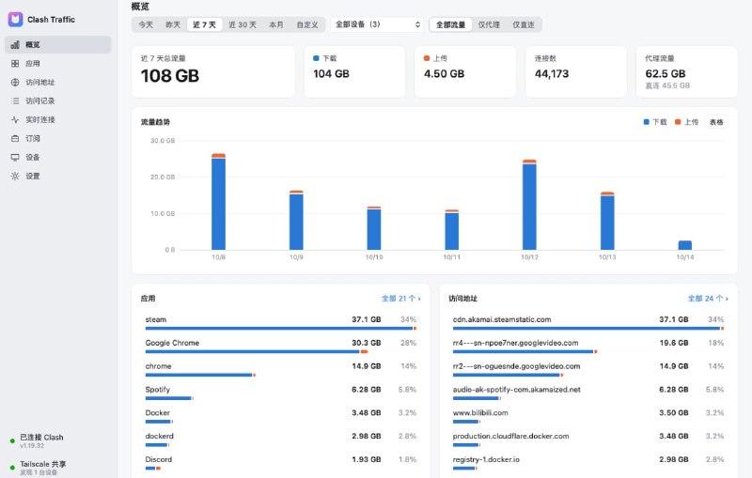Select the 本月 time range tab

coord(276,24)
